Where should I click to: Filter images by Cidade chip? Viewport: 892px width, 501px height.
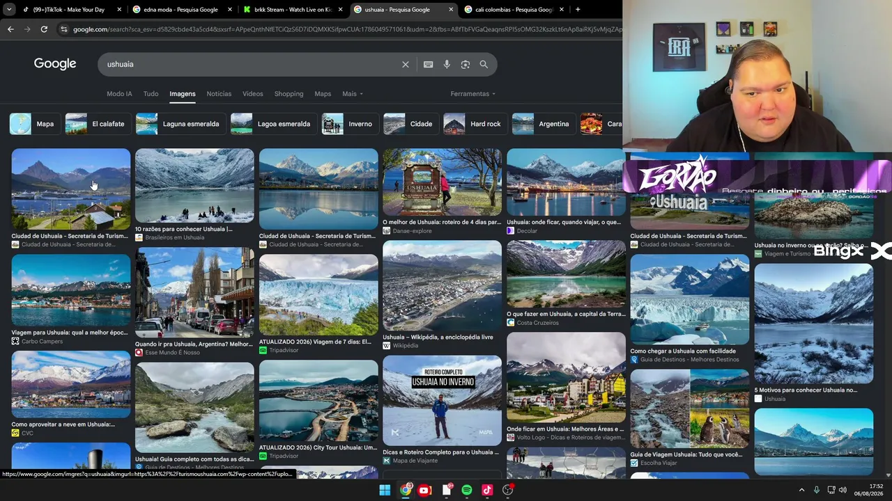pyautogui.click(x=410, y=124)
